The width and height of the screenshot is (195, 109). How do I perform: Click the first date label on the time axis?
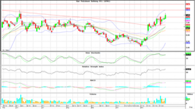coord(4,106)
